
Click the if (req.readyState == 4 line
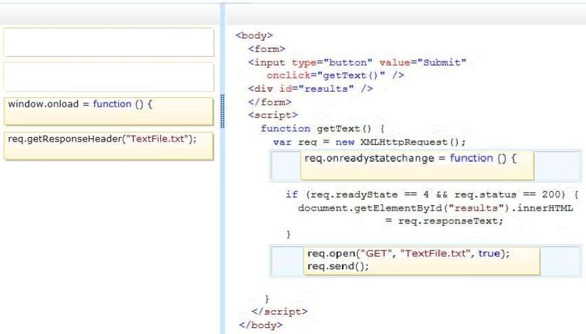tap(432, 194)
